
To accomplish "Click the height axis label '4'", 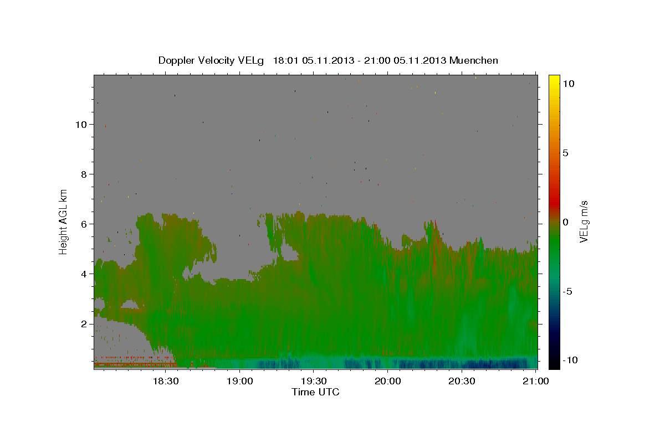I will [x=83, y=274].
